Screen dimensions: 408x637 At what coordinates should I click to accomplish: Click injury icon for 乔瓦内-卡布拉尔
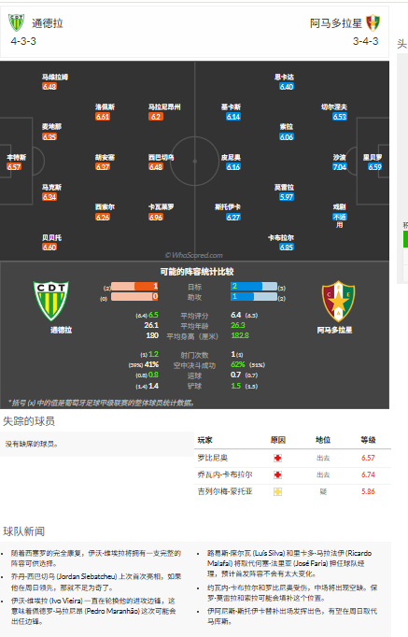coord(277,474)
